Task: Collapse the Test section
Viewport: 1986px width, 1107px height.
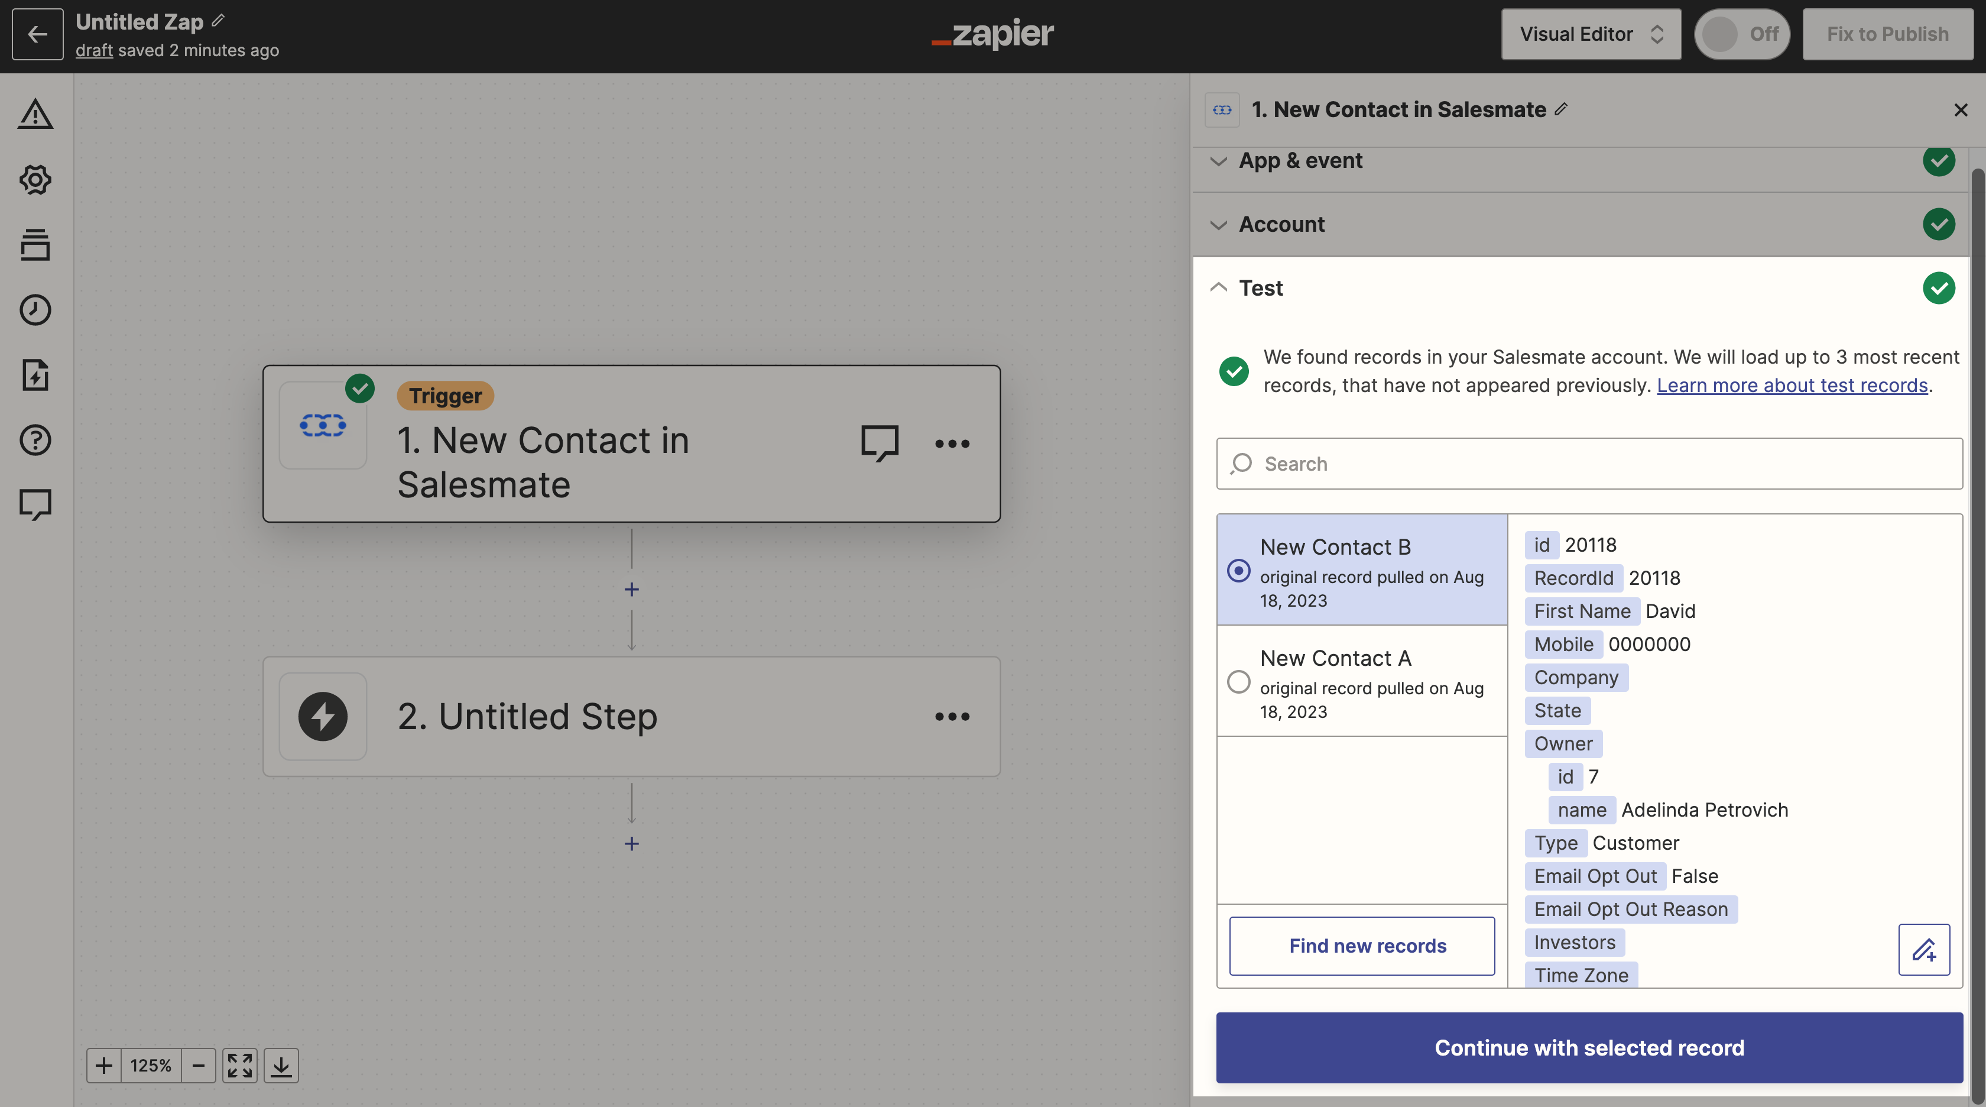Action: click(x=1581, y=288)
